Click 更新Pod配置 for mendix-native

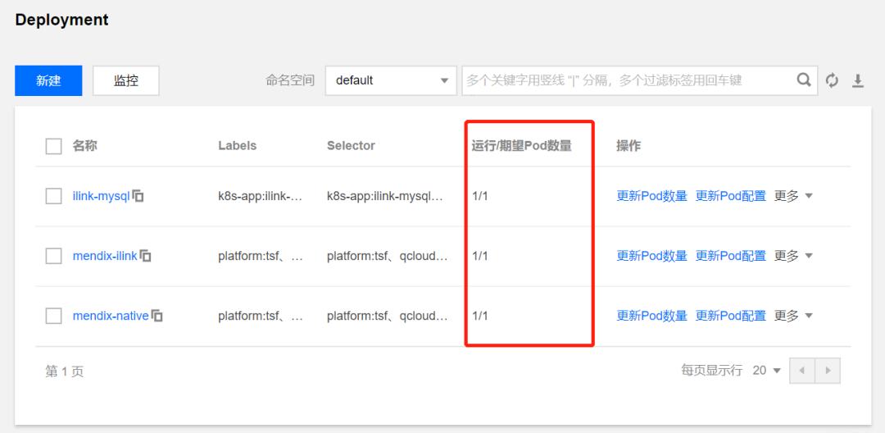coord(731,316)
